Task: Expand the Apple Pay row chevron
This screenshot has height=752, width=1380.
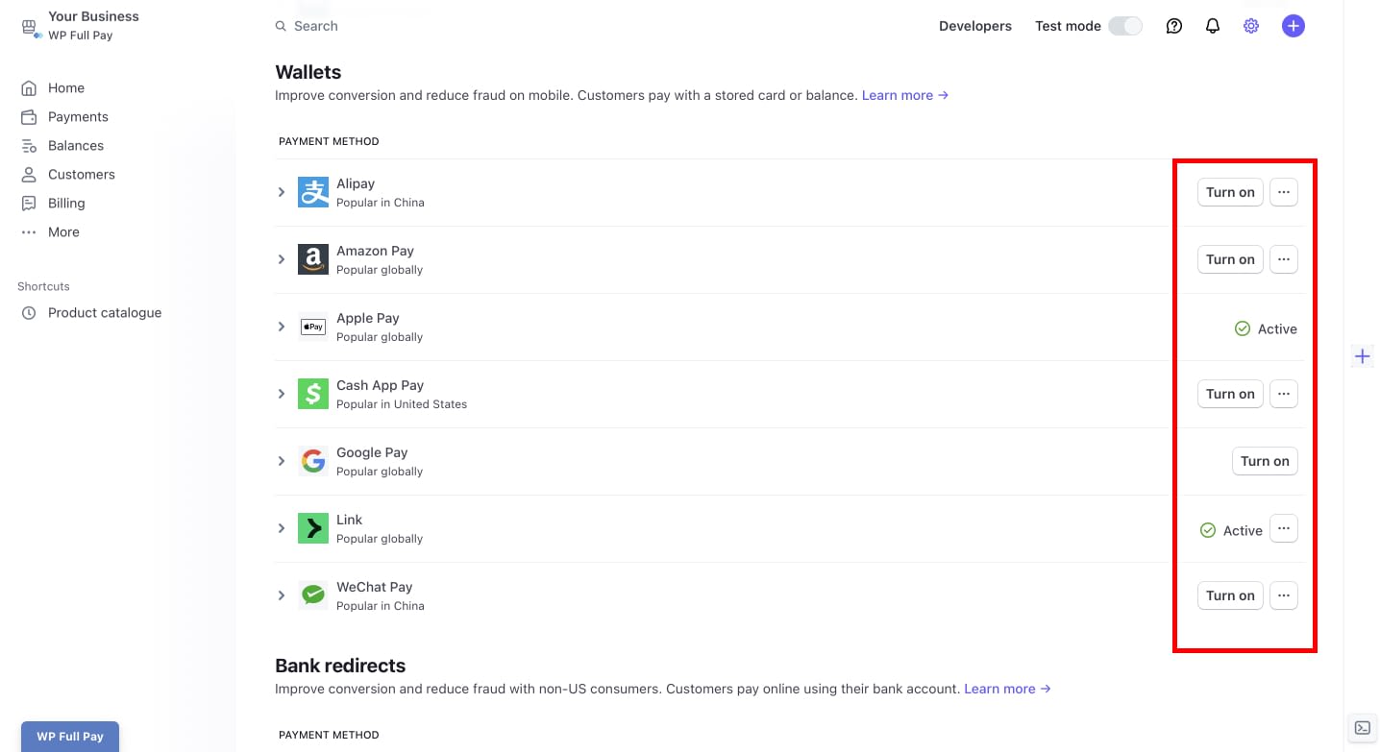Action: [282, 327]
